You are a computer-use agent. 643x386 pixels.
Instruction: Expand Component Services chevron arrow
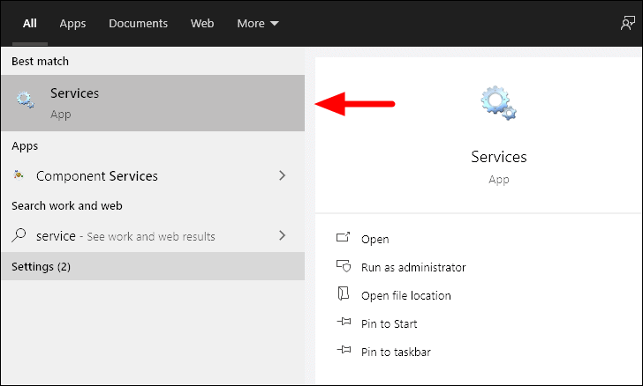pos(282,175)
